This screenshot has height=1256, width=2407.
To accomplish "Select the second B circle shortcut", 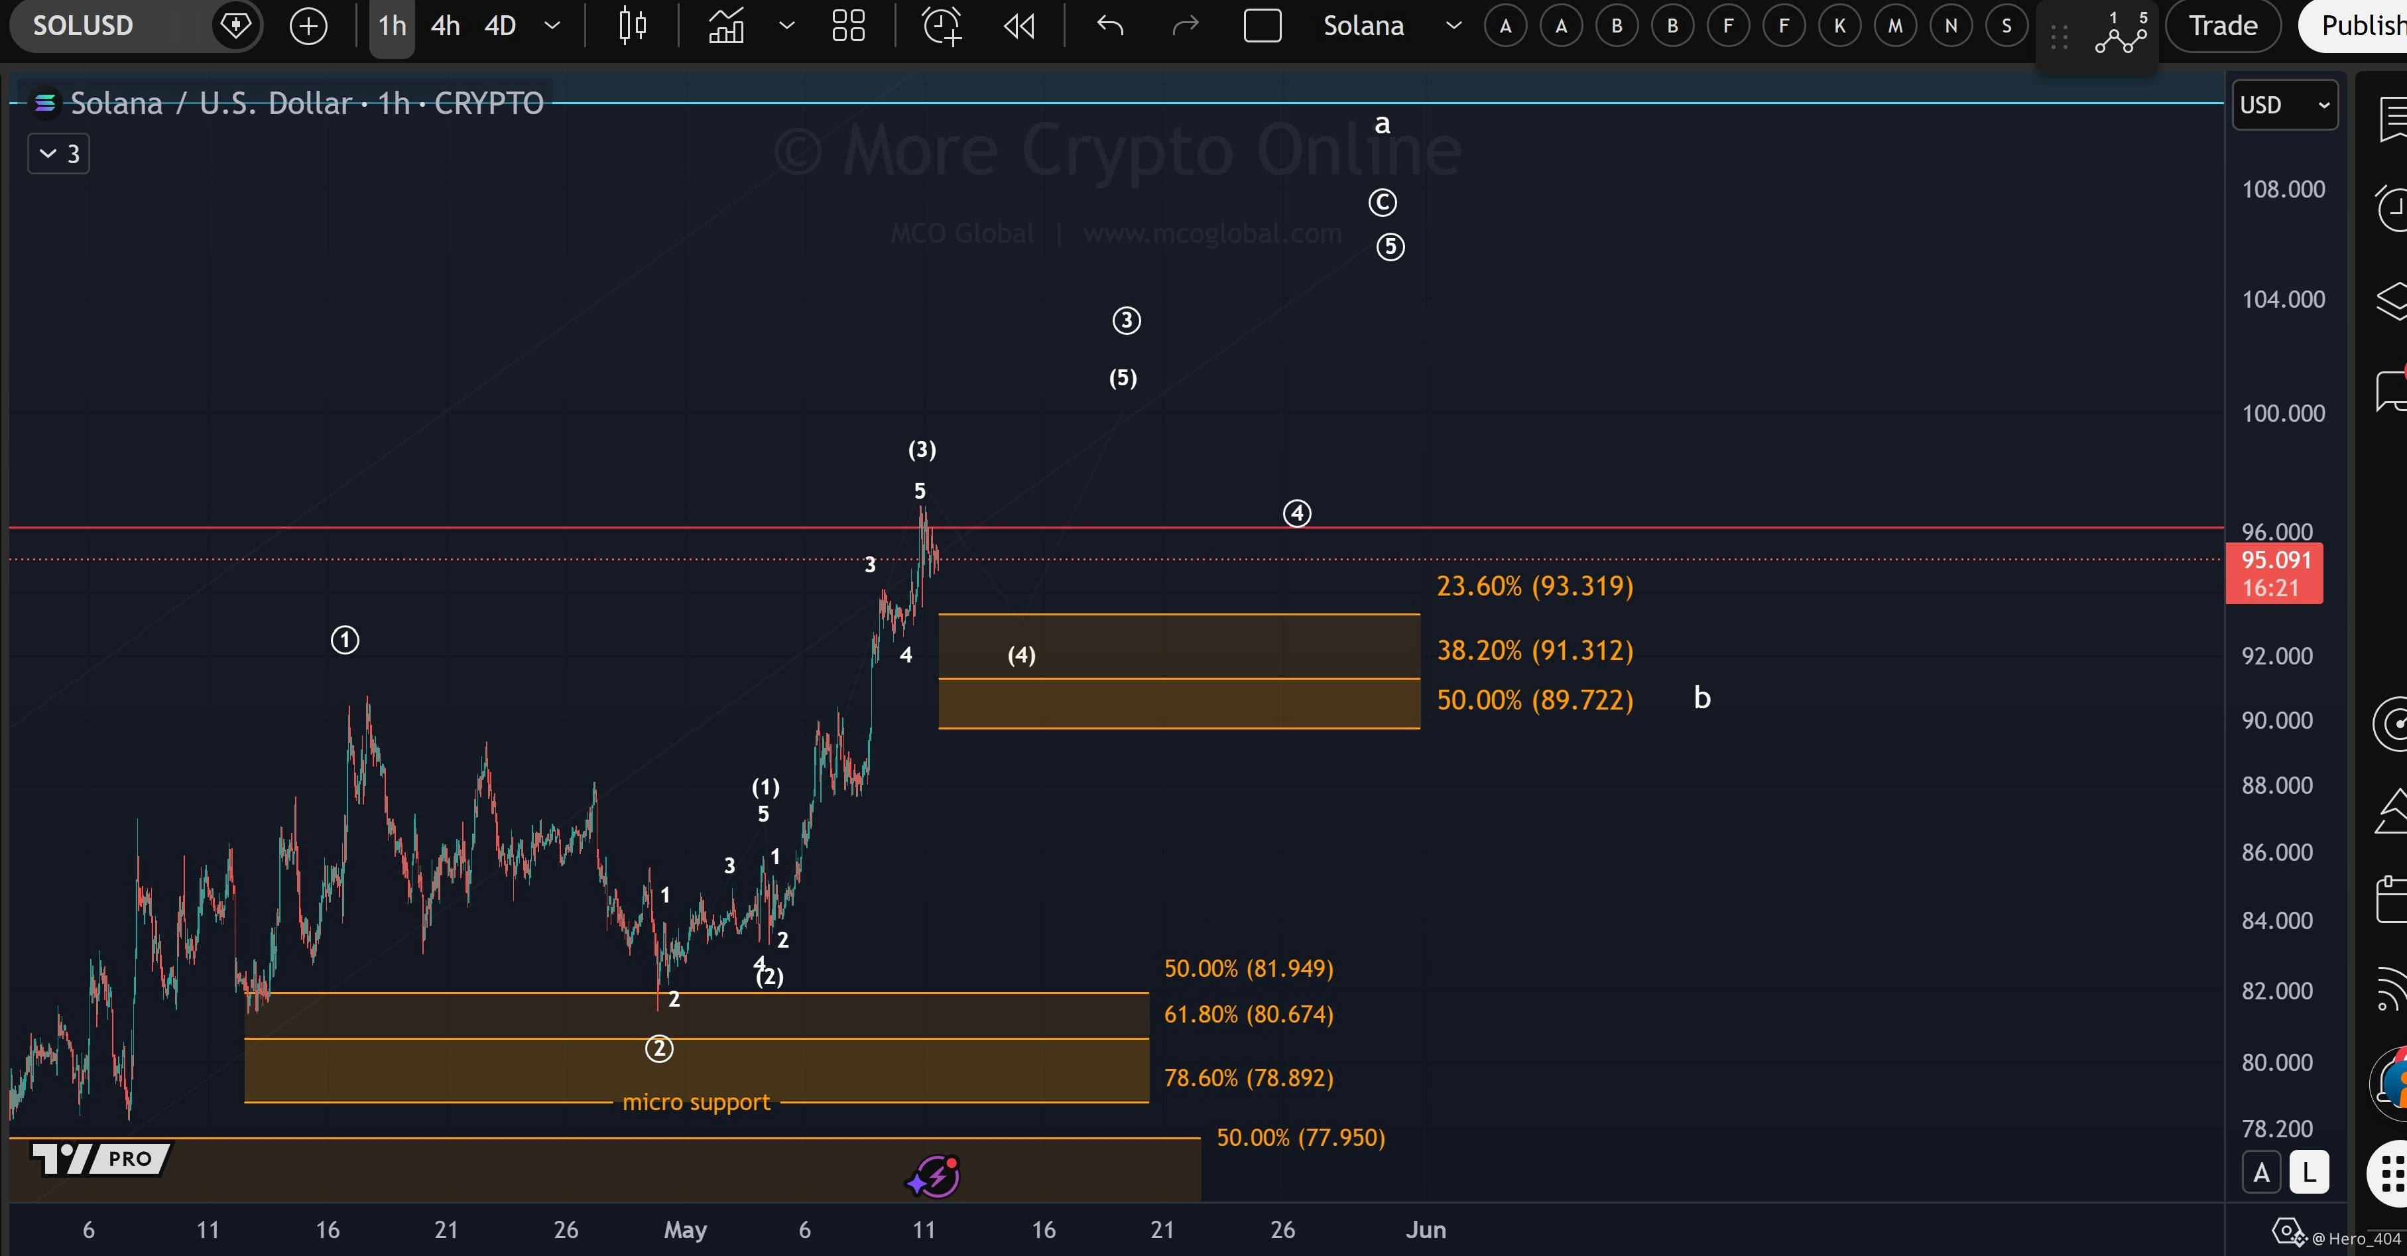I will tap(1672, 26).
